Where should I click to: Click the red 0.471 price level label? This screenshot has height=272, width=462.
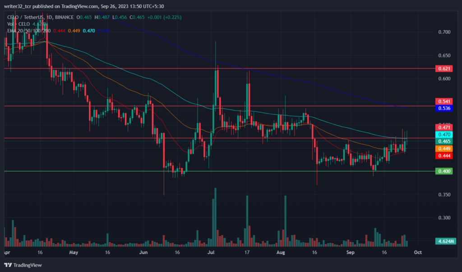[x=444, y=127]
